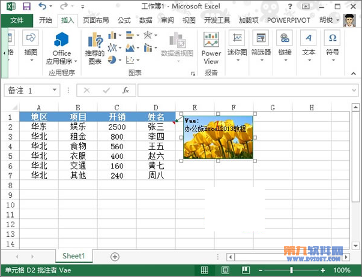Switch to the 页面布局 tab
362x277 pixels.
pyautogui.click(x=96, y=20)
